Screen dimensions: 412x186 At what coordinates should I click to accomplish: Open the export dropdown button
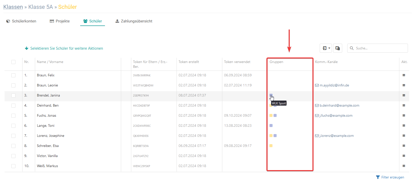coord(326,48)
